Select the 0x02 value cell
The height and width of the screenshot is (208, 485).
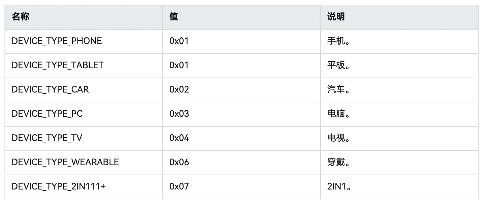179,90
